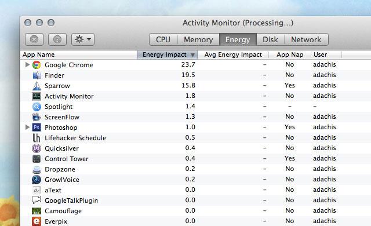
Task: Sort by App Name column header
Action: coord(79,54)
